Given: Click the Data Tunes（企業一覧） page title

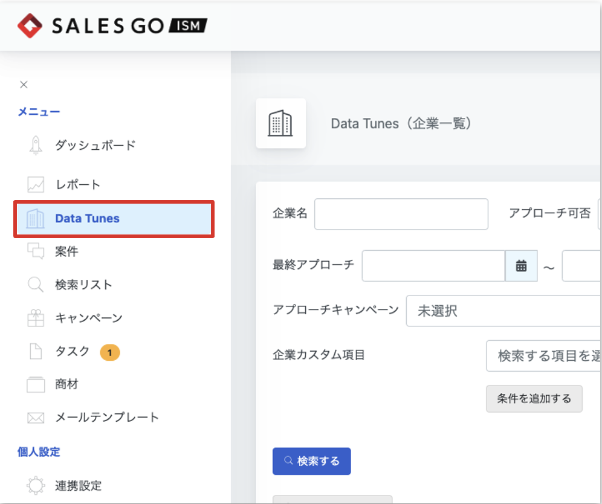Looking at the screenshot, I should coord(401,124).
